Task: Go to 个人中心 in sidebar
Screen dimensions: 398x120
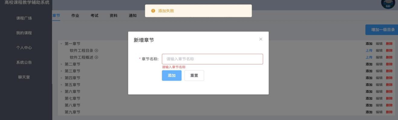Action: [x=24, y=48]
